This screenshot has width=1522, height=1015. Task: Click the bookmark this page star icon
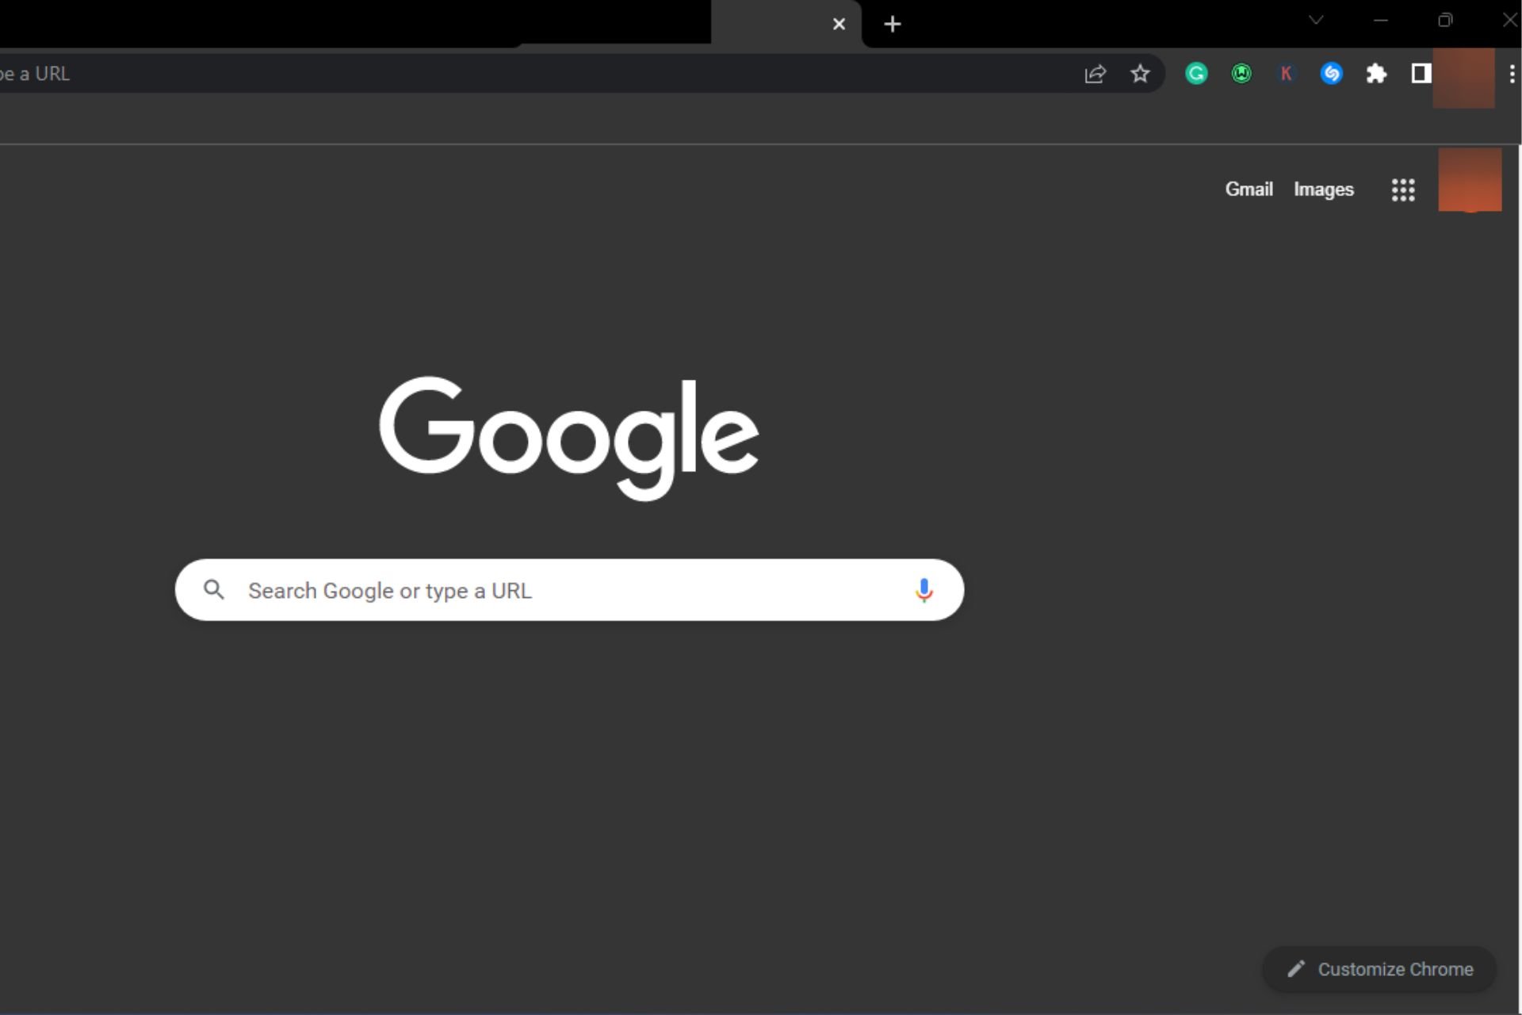(1141, 74)
